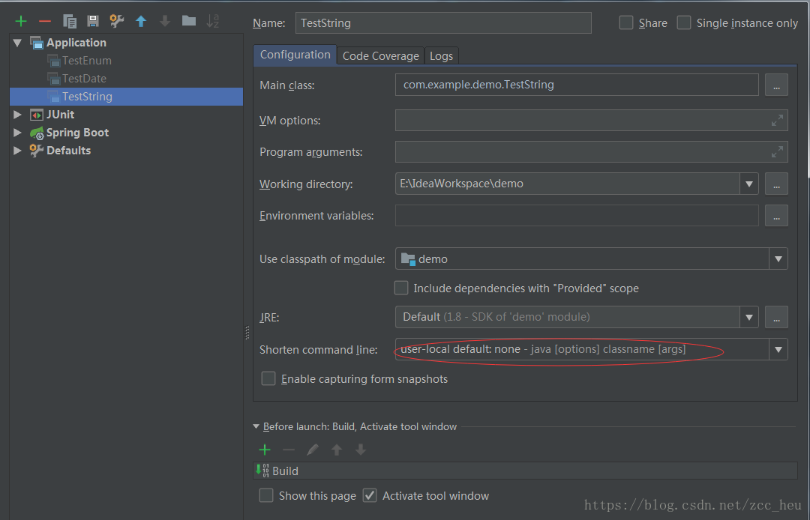Browse for Main class with ellipsis button
Screen dimensions: 810x520
776,85
